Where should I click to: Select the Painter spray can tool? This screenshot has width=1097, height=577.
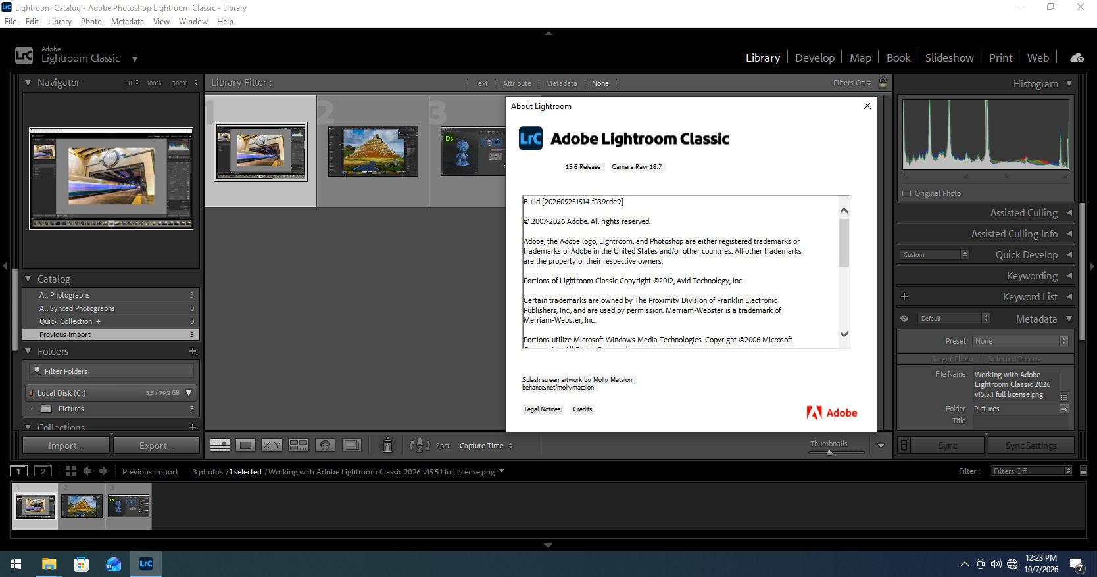pos(388,445)
